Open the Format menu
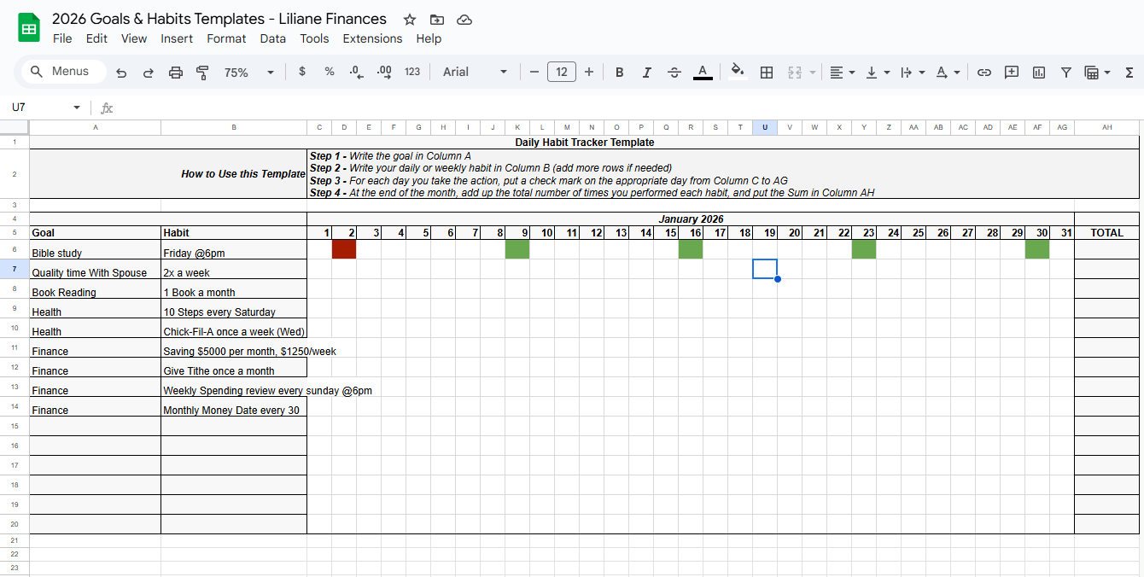Screen dimensions: 1144x577 pos(226,38)
